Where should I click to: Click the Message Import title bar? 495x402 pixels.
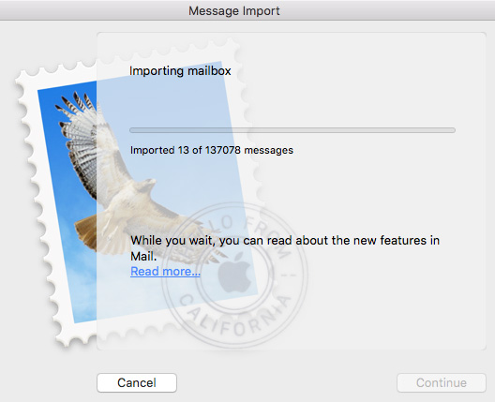[247, 10]
